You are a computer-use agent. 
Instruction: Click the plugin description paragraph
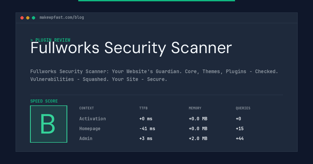coord(154,75)
